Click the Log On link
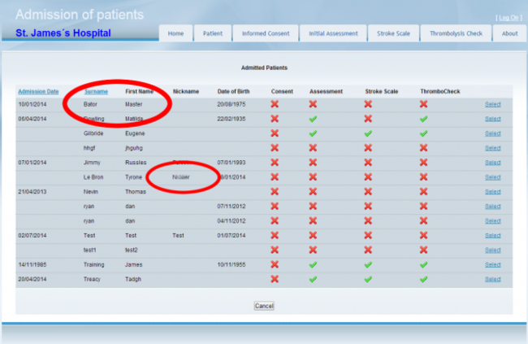Image resolution: width=528 pixels, height=344 pixels. tap(509, 17)
